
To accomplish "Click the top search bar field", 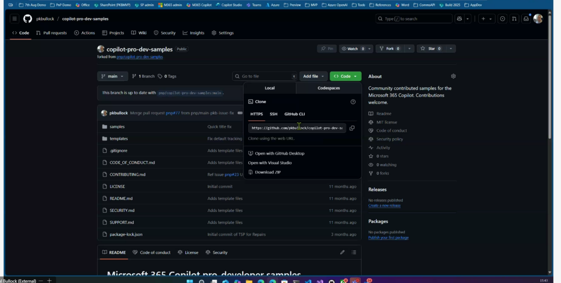I will pos(414,19).
